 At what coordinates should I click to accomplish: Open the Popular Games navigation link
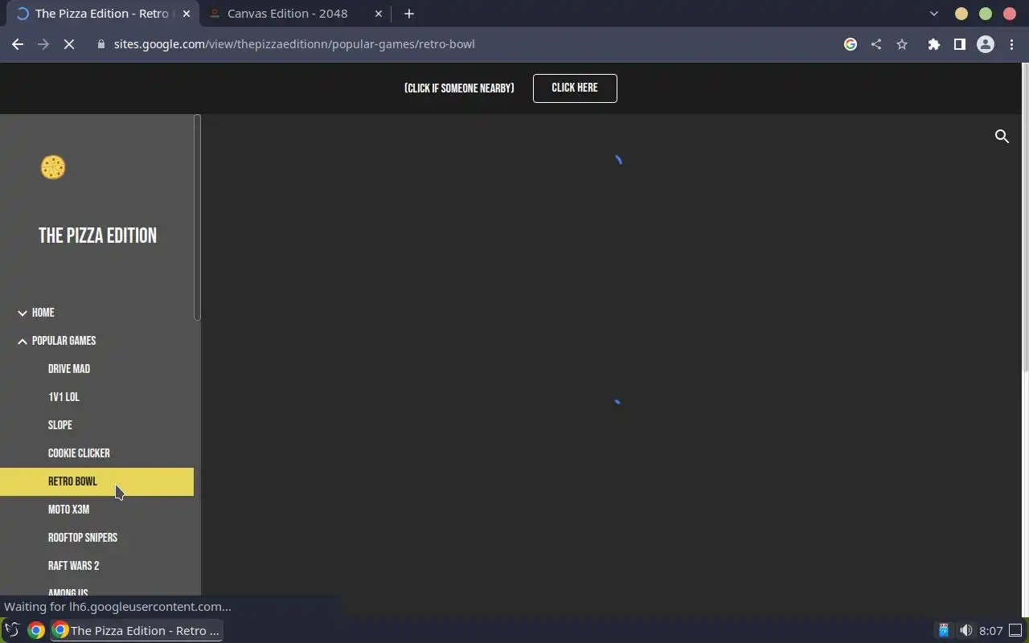[x=64, y=341]
